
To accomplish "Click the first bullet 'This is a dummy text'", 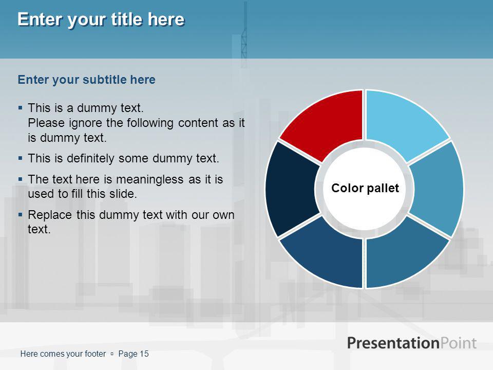I will 86,108.
